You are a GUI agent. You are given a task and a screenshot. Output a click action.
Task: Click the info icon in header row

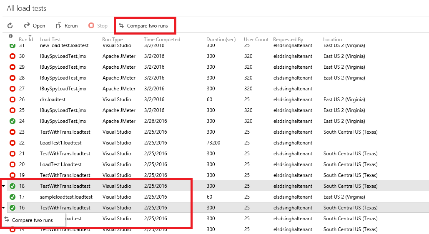pyautogui.click(x=10, y=36)
